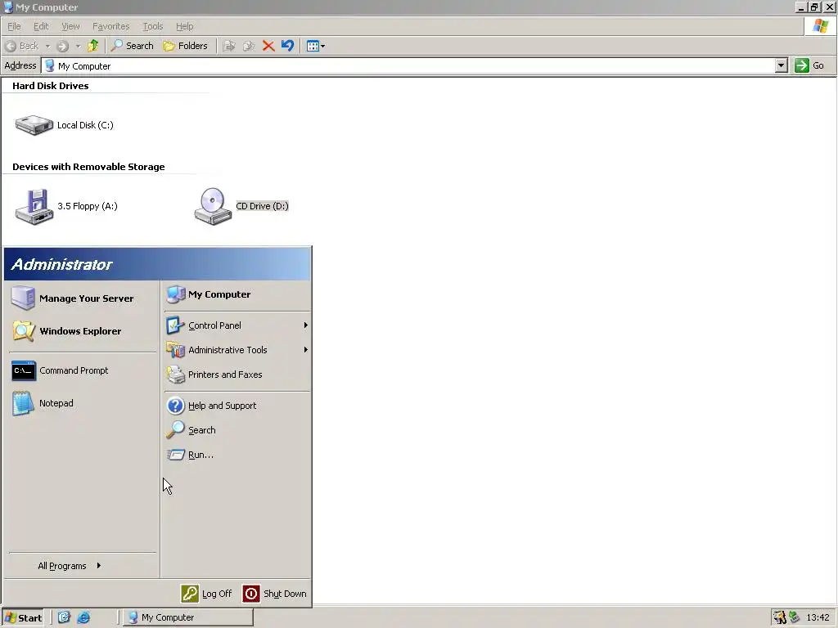Click the Copy To toolbar icon
Screen dimensions: 838x628
pos(249,46)
